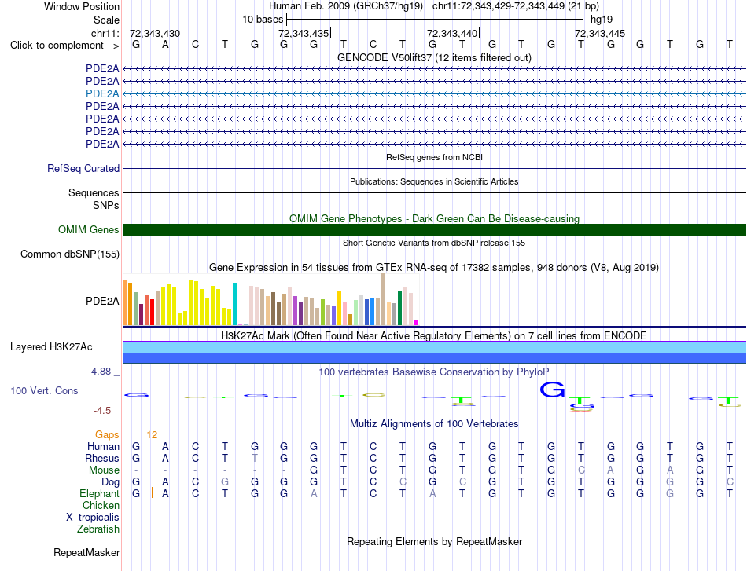Click the 'Click to complement -->' label
747x571 pixels.
(x=64, y=46)
